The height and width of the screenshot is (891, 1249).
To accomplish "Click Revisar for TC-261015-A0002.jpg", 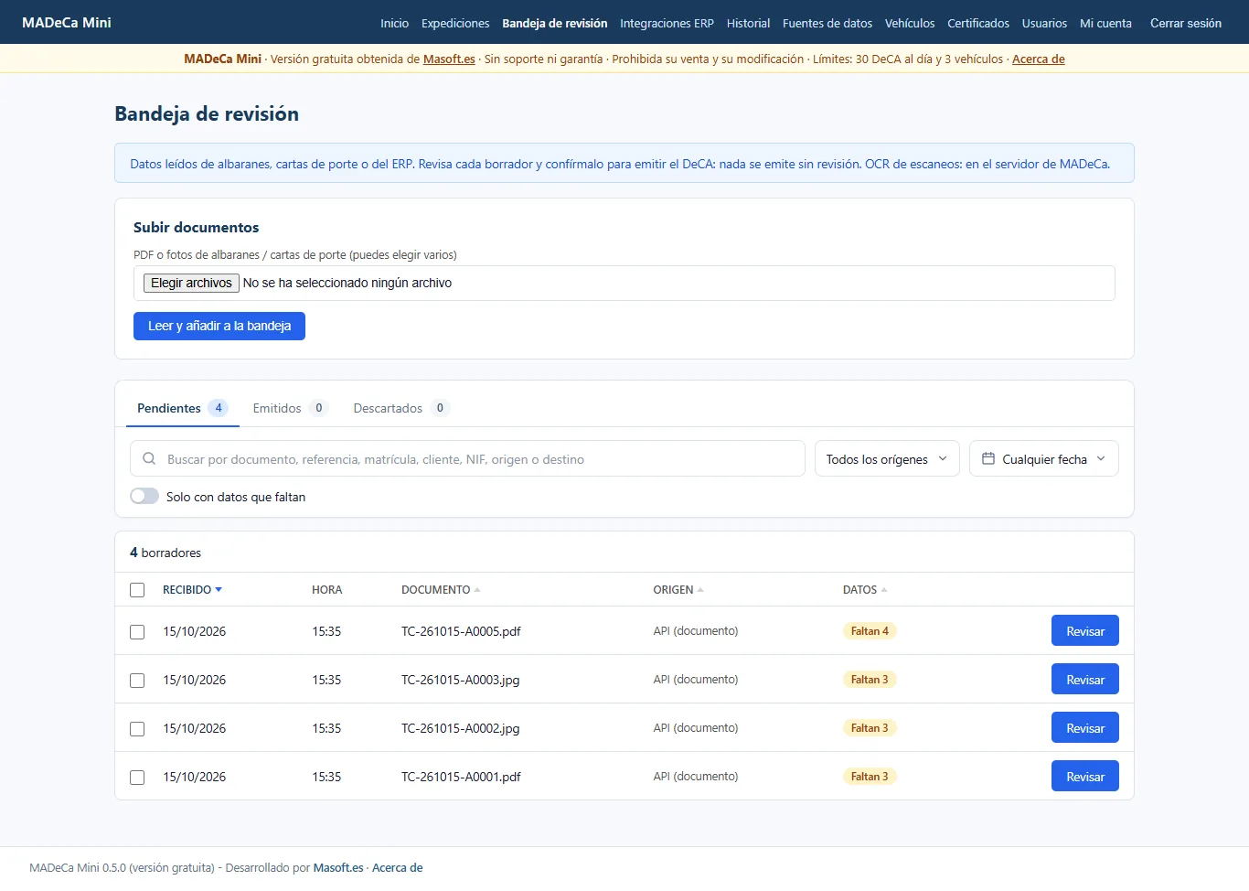I will coord(1085,728).
